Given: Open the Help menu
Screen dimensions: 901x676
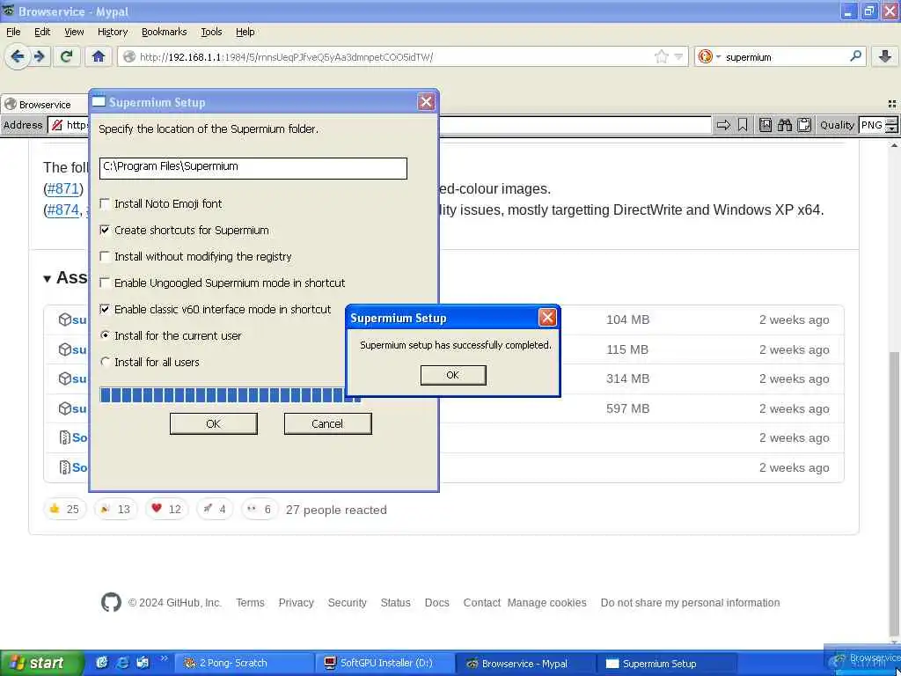Looking at the screenshot, I should pyautogui.click(x=245, y=32).
